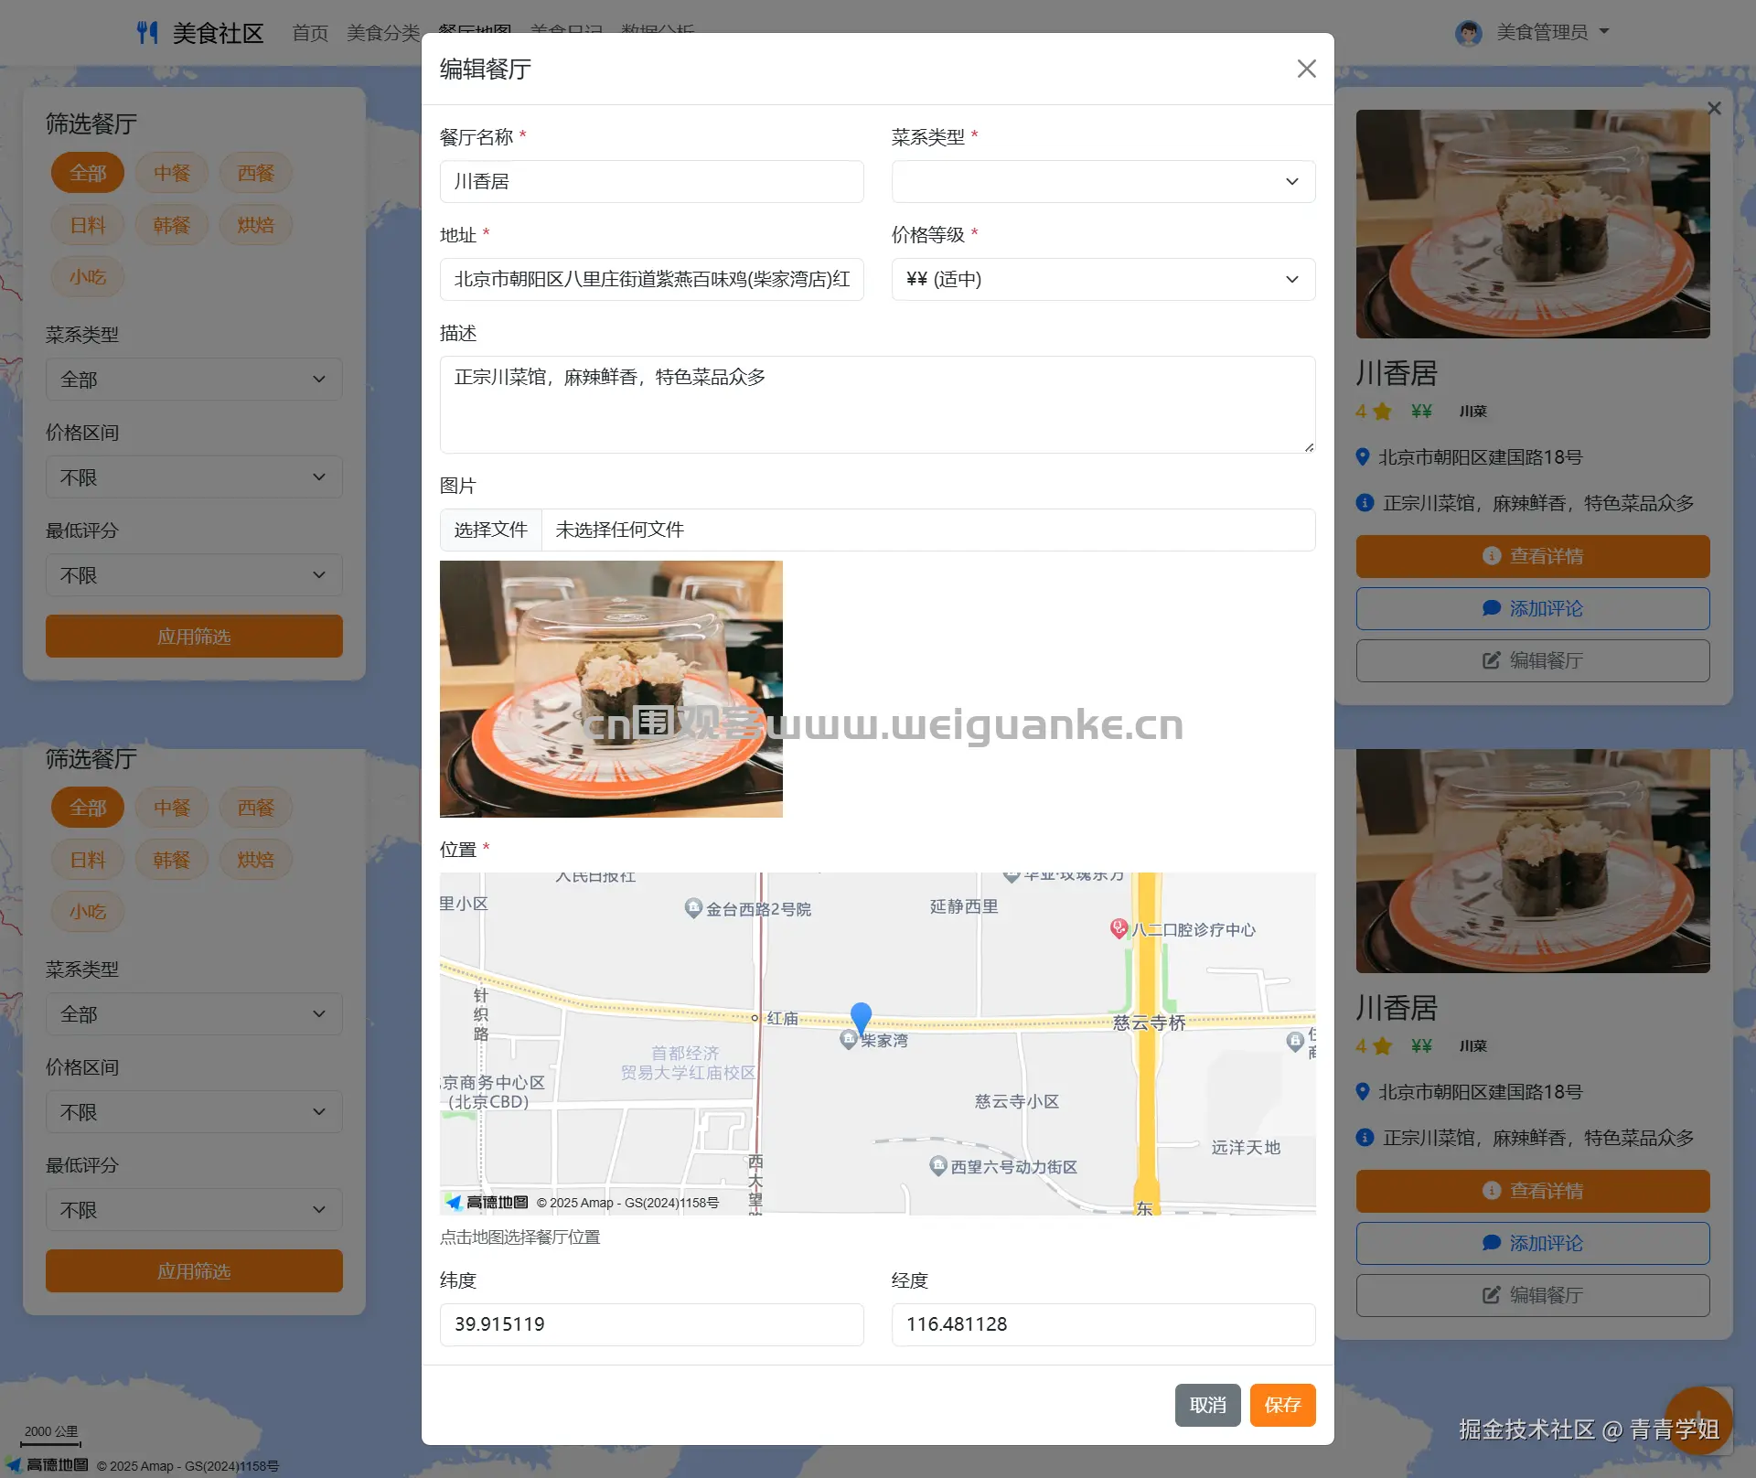
Task: Click the star rating icon on 川香居 card
Action: point(1382,412)
